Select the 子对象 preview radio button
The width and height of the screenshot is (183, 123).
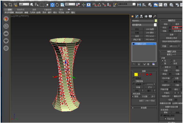tap(140, 96)
